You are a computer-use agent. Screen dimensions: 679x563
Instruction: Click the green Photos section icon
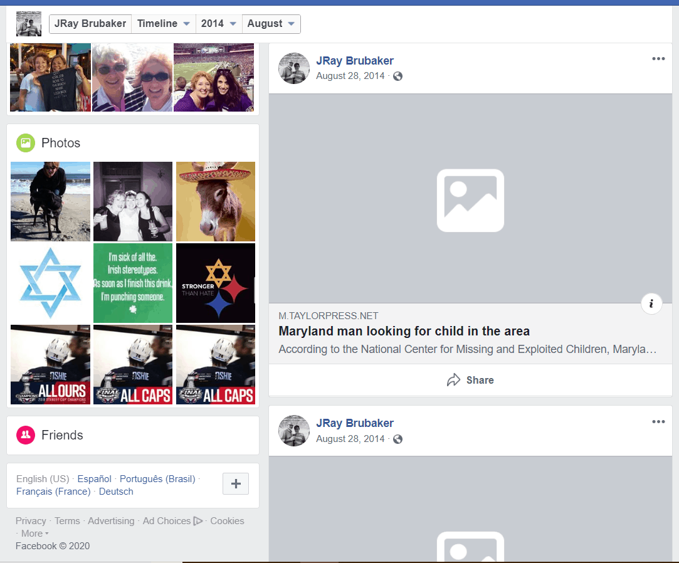click(x=26, y=143)
